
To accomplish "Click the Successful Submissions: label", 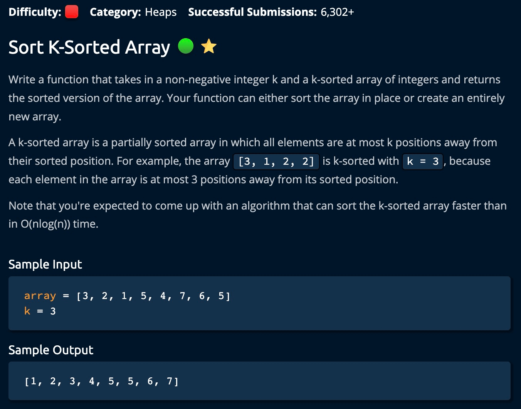I will click(252, 12).
